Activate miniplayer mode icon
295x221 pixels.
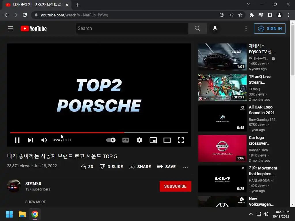153,140
